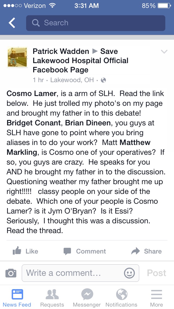Tap the magnifying glass search icon
This screenshot has width=174, height=309.
[x=36, y=23]
